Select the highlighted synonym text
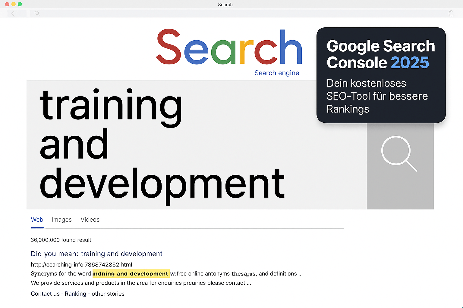 coord(131,274)
